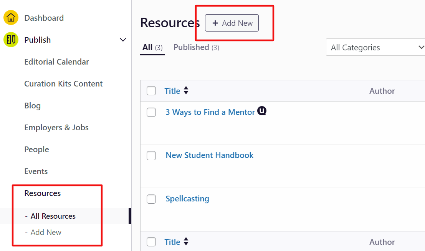This screenshot has height=251, width=425.
Task: Click the Dashboard home icon
Action: click(x=11, y=18)
